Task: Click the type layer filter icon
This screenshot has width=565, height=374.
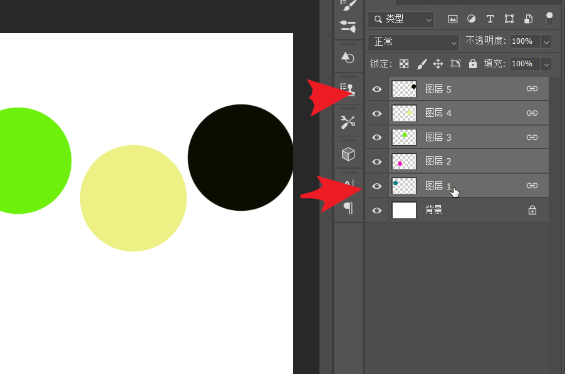Action: pyautogui.click(x=490, y=19)
